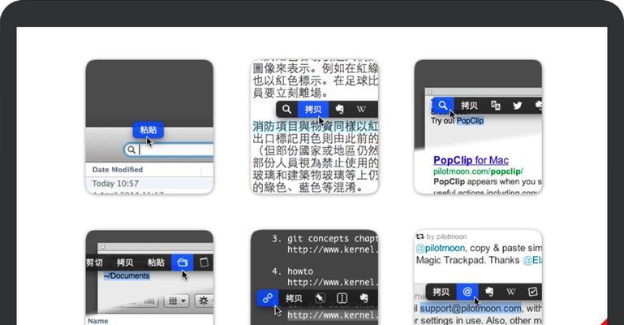Screen dimensions: 624x325
Task: Open the grid view dropdown in the Finder toolbar
Action: pos(178,301)
